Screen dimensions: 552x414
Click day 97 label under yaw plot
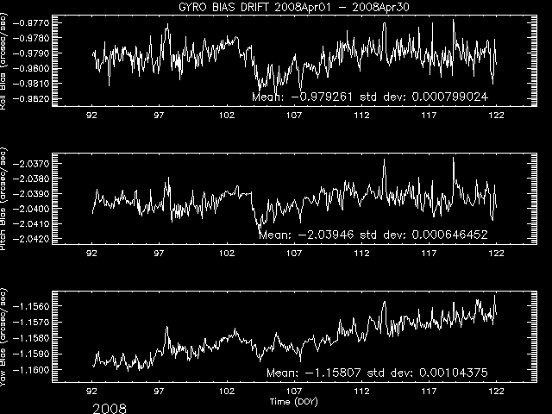tap(159, 391)
